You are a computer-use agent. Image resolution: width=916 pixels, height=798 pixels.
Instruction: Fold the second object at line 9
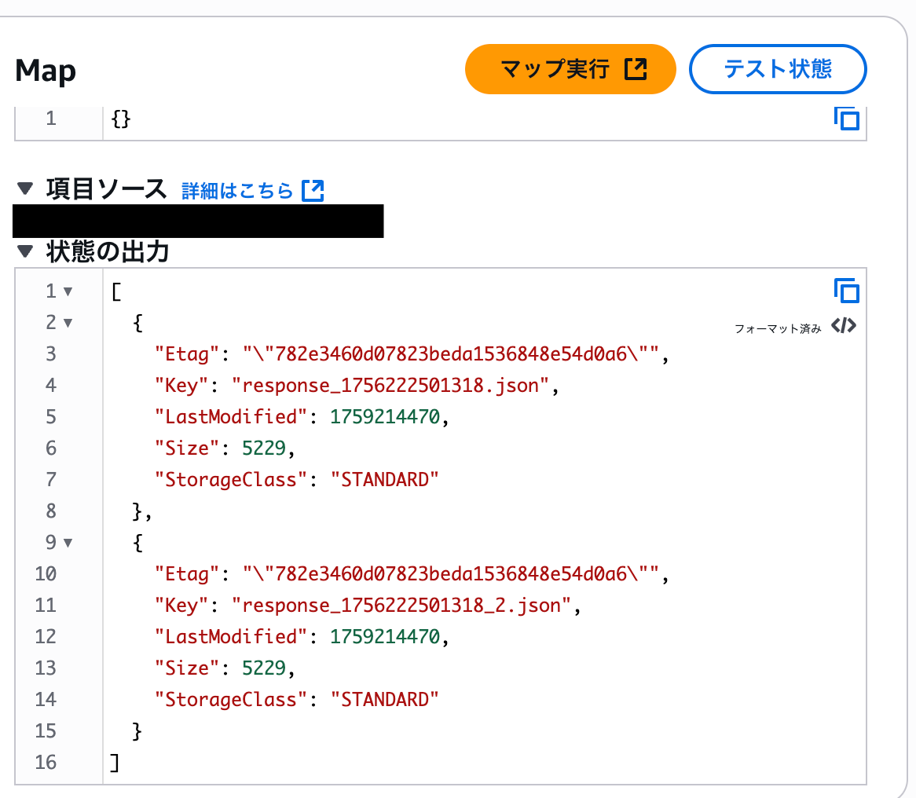tap(68, 543)
